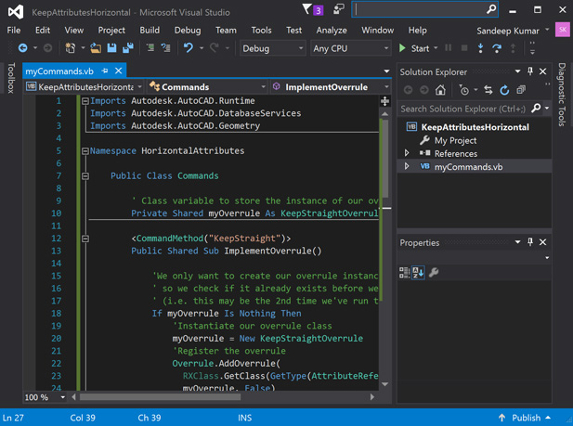573x426 pixels.
Task: Open the Start button dropdown arrow
Action: tap(436, 48)
